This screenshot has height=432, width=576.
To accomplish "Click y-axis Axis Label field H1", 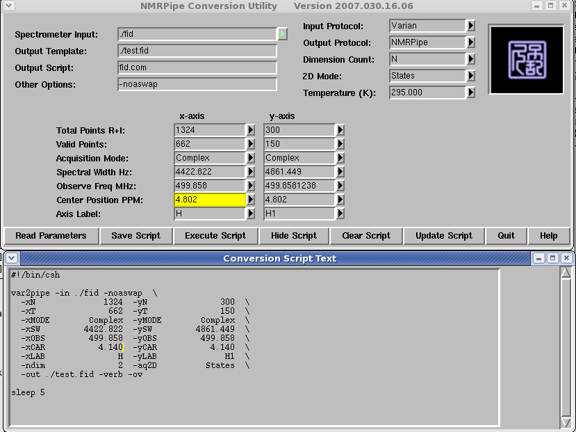I will pyautogui.click(x=299, y=214).
